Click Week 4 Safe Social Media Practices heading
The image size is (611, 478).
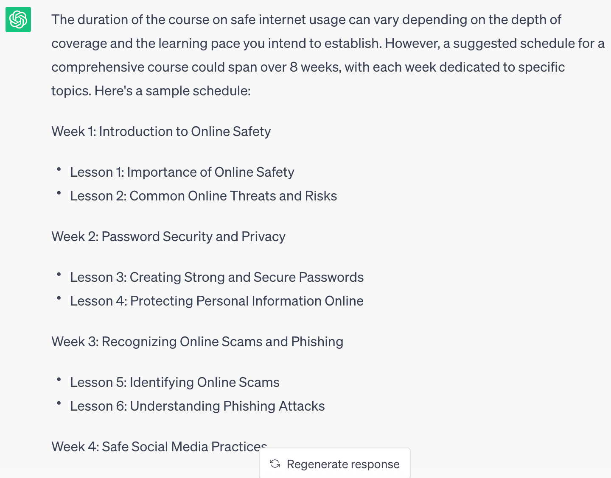click(159, 446)
